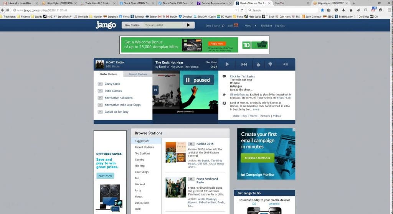
Task: Open a new browser tab with plus
Action: [x=353, y=3]
